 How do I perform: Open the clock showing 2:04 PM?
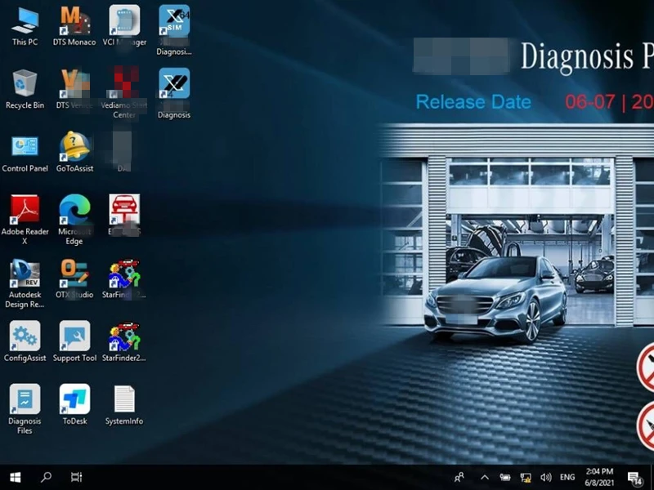point(599,477)
